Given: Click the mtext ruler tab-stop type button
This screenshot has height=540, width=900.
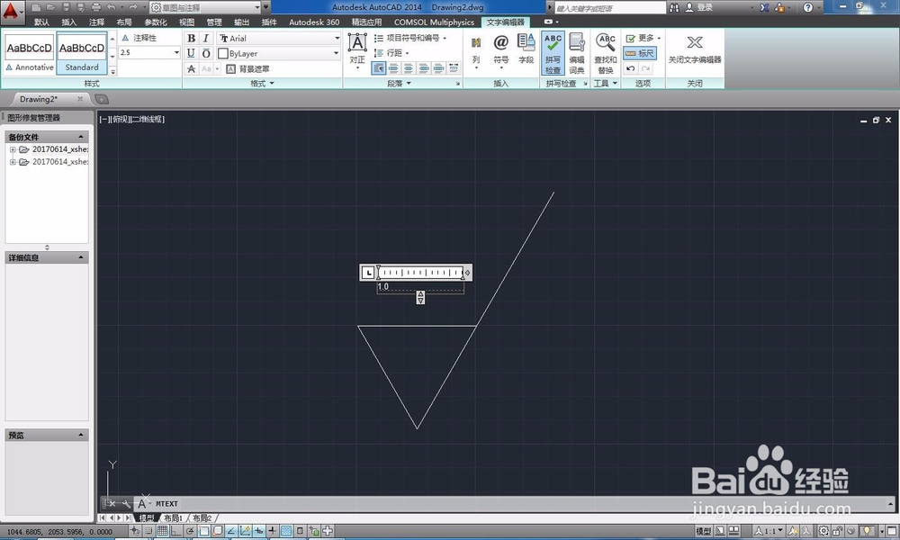Looking at the screenshot, I should point(368,273).
